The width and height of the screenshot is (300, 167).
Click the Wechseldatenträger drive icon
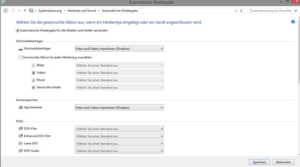pyautogui.click(x=21, y=49)
